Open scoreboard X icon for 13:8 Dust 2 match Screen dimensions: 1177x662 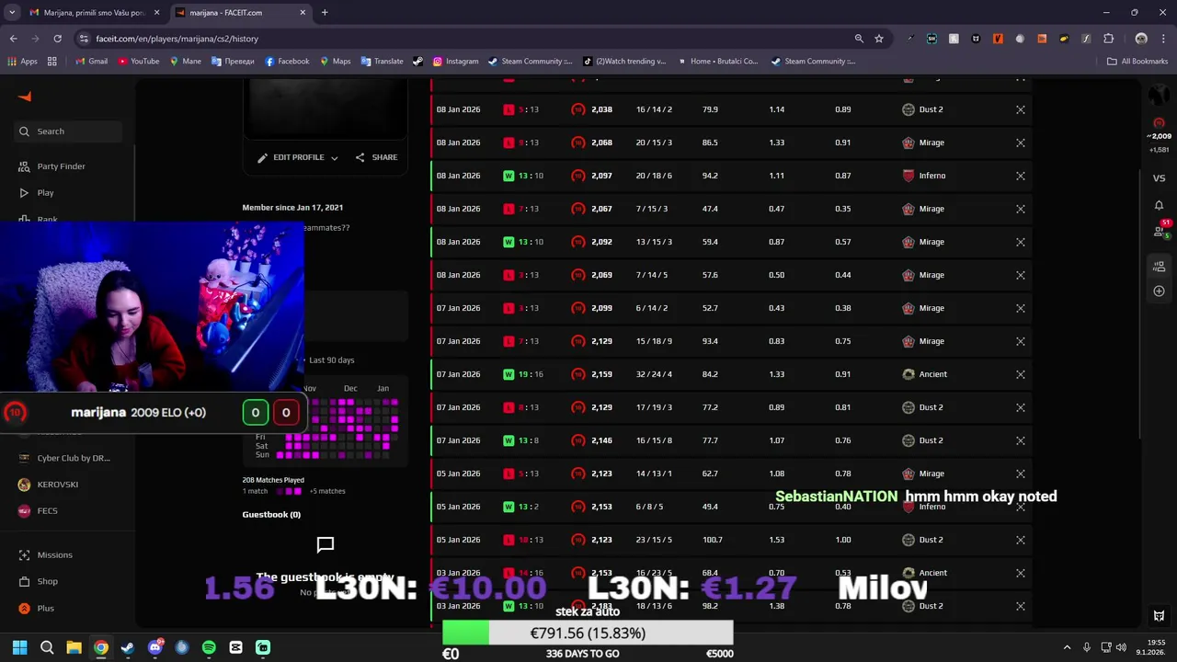click(x=1021, y=440)
